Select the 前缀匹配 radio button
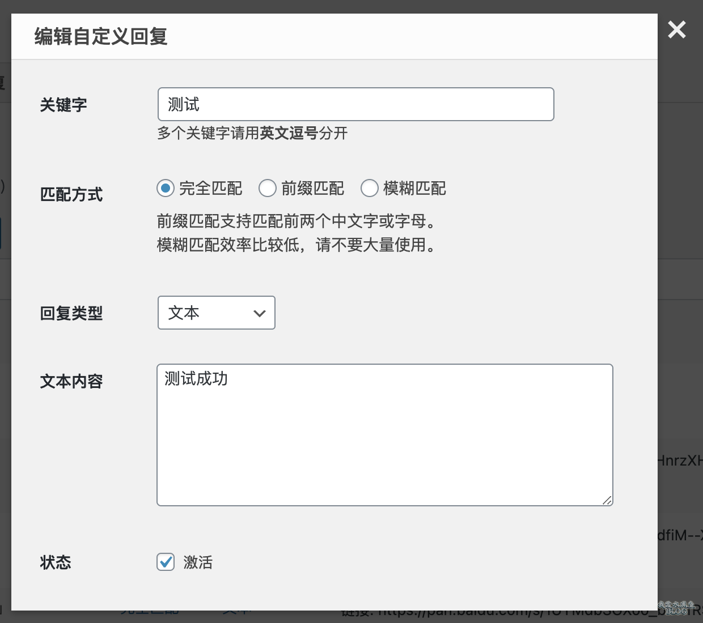 (x=268, y=188)
